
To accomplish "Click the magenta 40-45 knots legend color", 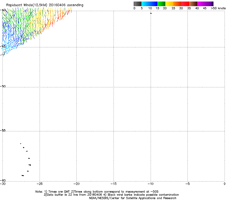I will pyautogui.click(x=201, y=4).
